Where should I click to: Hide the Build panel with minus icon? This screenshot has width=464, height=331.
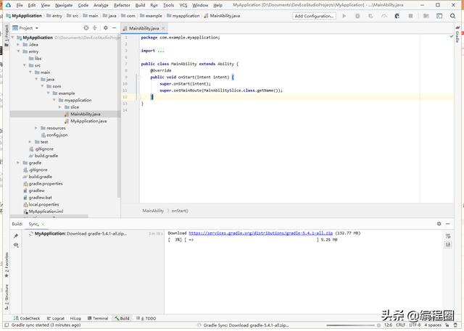coord(448,224)
